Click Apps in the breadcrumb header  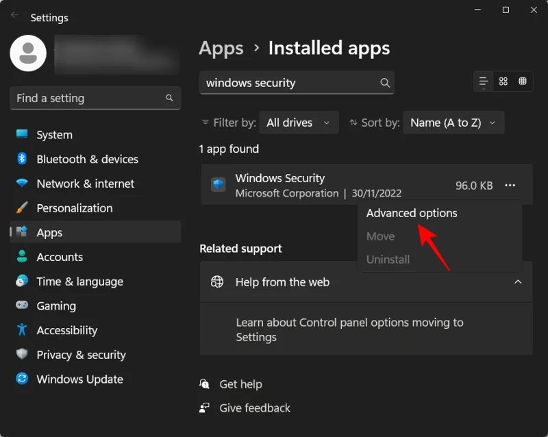click(221, 48)
